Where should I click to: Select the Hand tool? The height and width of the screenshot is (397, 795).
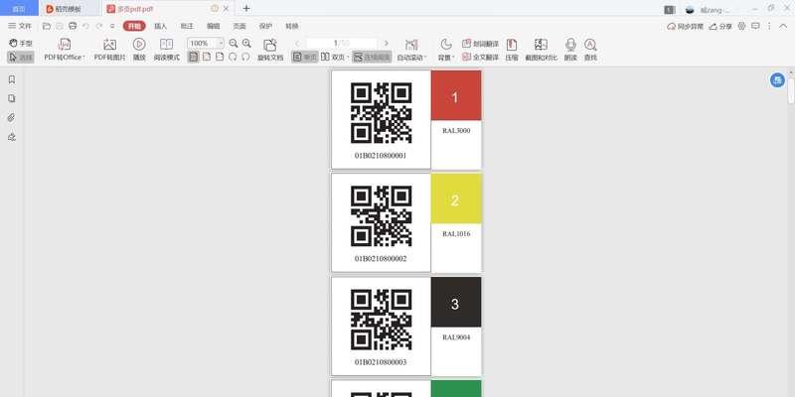click(x=21, y=44)
